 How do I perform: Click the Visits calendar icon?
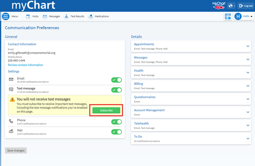[28, 16]
